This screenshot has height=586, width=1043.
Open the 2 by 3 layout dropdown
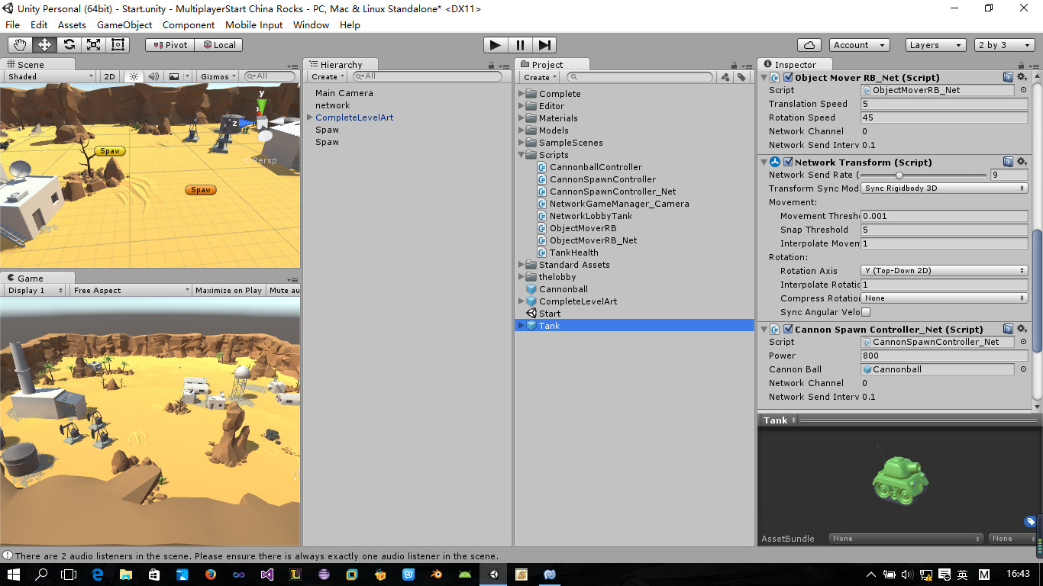(1003, 45)
